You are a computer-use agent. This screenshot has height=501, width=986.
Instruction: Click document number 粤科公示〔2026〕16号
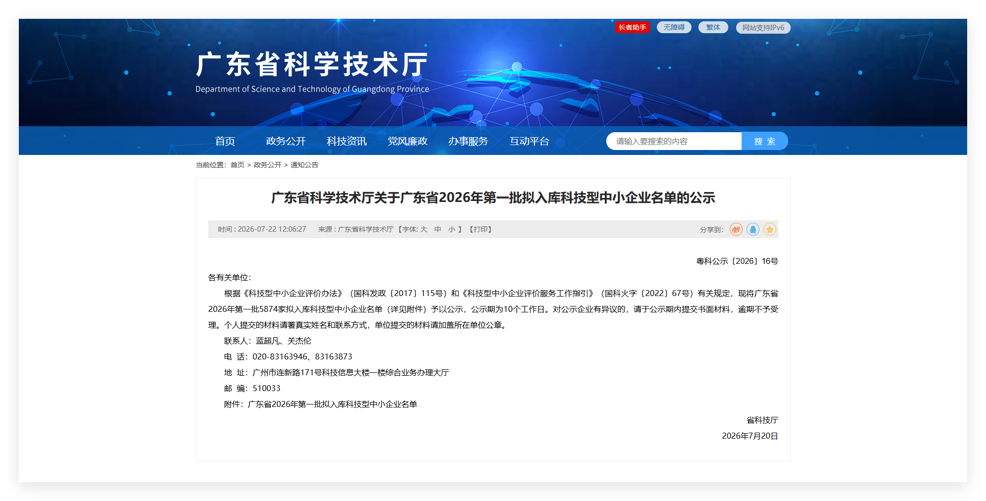(x=737, y=261)
